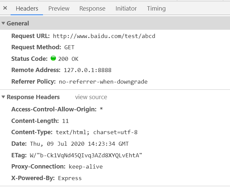Click the view source link
The height and width of the screenshot is (189, 230).
(x=91, y=97)
